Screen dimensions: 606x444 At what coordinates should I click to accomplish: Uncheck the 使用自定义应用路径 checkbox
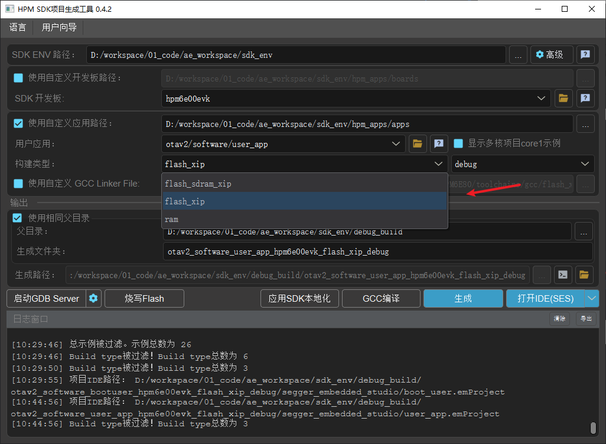click(x=18, y=123)
